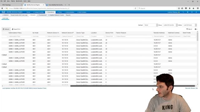The height and width of the screenshot is (112, 200).
Task: Open the Reports section
Action: (x=68, y=15)
